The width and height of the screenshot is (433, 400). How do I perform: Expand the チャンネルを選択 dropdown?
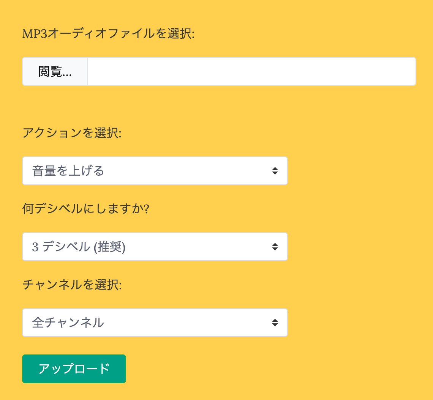pos(155,323)
